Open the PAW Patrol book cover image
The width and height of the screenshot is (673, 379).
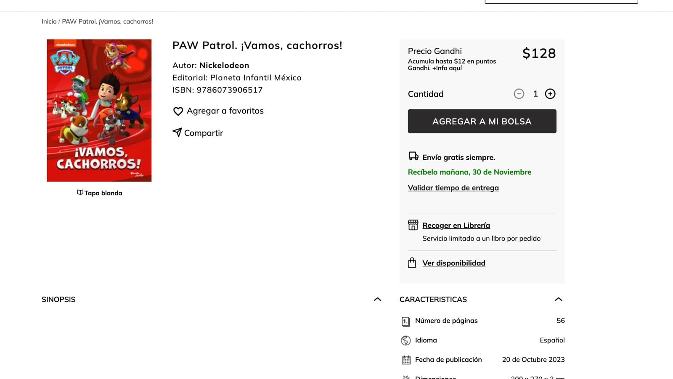tap(99, 111)
